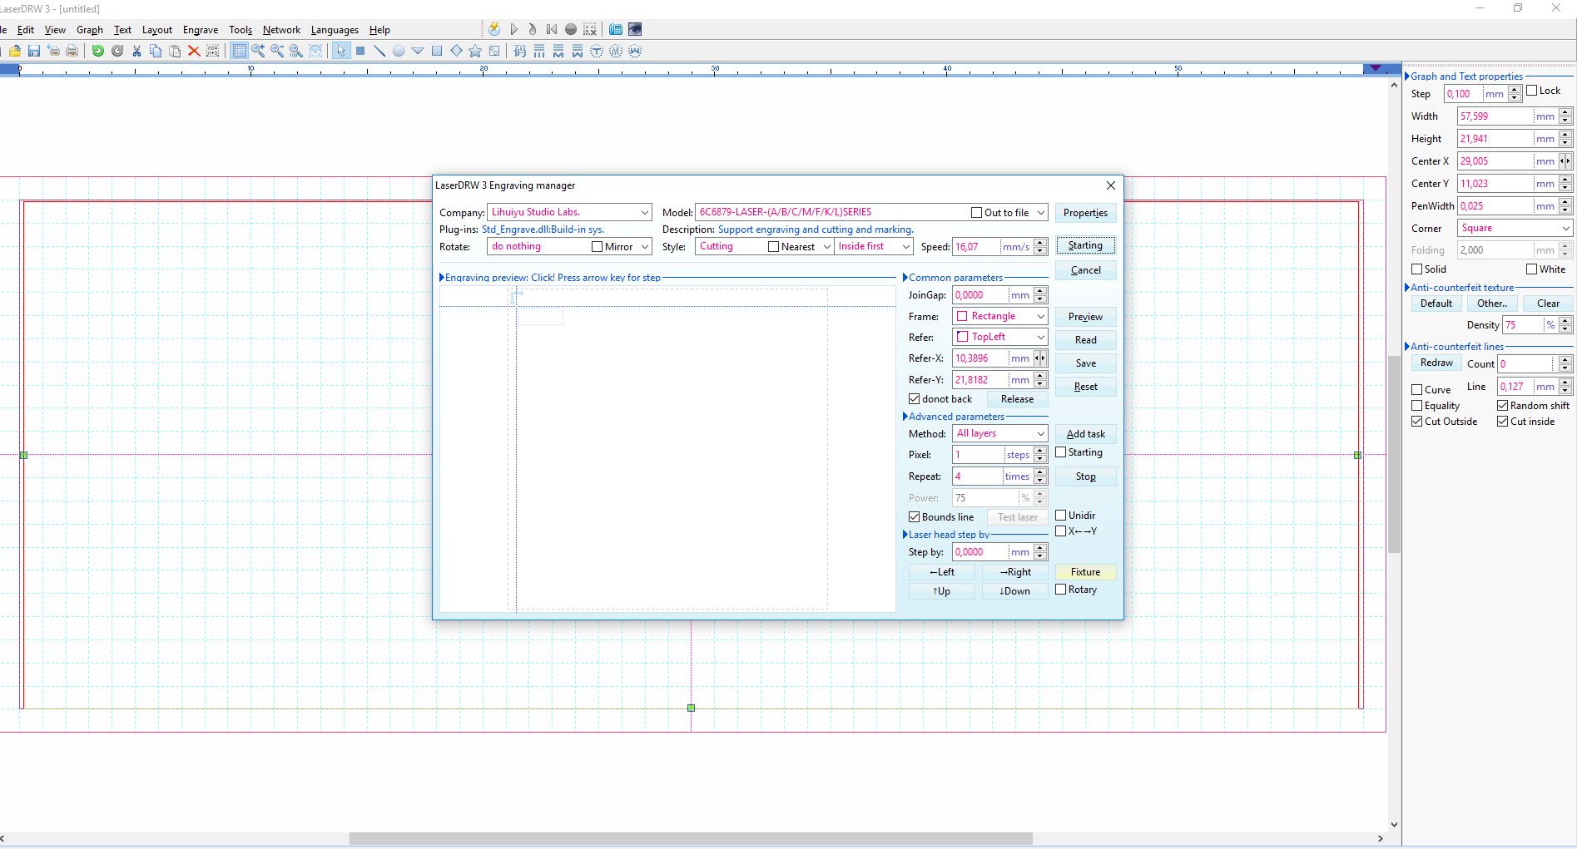Toggle the Lock checkbox in properties panel
1577x849 pixels.
pyautogui.click(x=1532, y=91)
